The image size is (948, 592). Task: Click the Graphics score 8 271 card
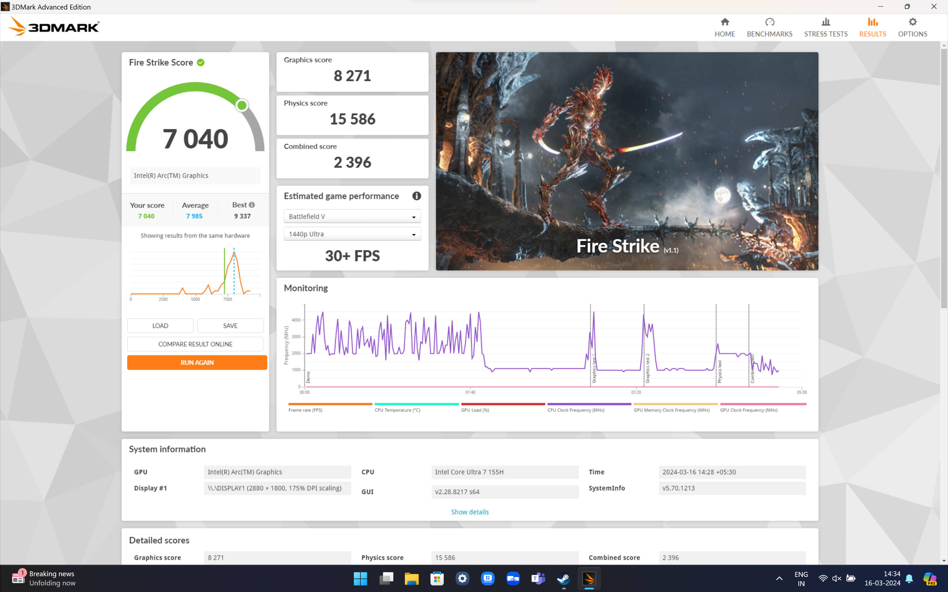point(352,72)
